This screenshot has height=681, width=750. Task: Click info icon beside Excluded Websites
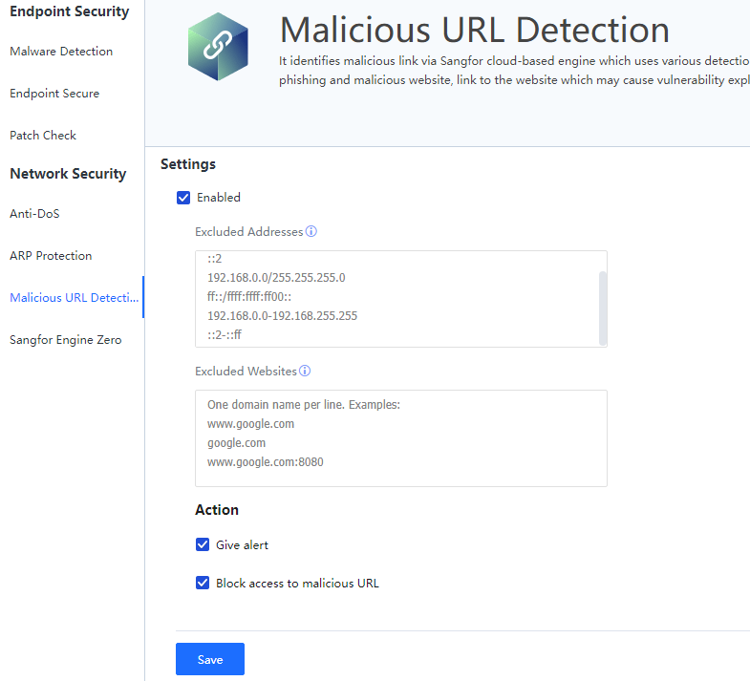tap(305, 371)
